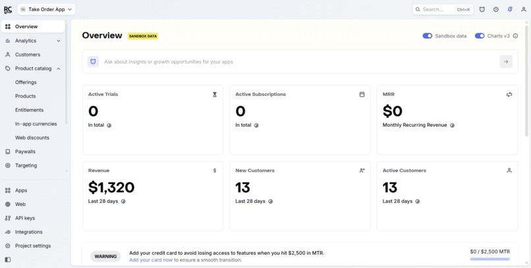Click the sidebar vertical scrollbar

coord(66,72)
